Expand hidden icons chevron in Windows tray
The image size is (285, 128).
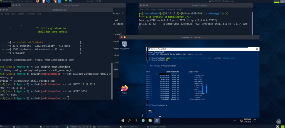234,121
